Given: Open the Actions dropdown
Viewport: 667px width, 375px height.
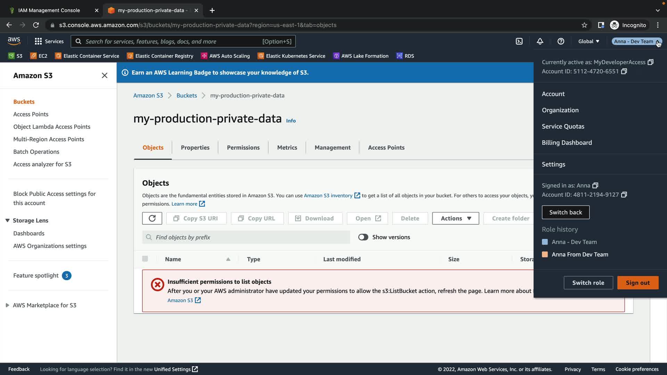Looking at the screenshot, I should coord(455,218).
